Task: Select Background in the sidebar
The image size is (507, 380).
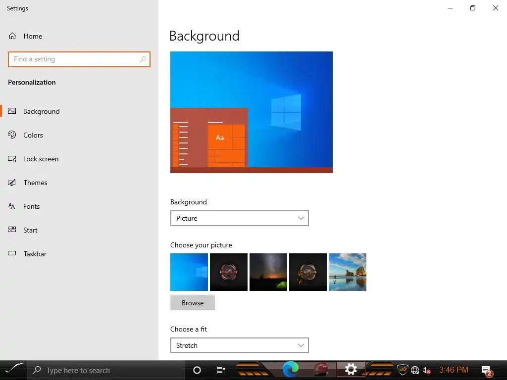Action: click(79, 111)
